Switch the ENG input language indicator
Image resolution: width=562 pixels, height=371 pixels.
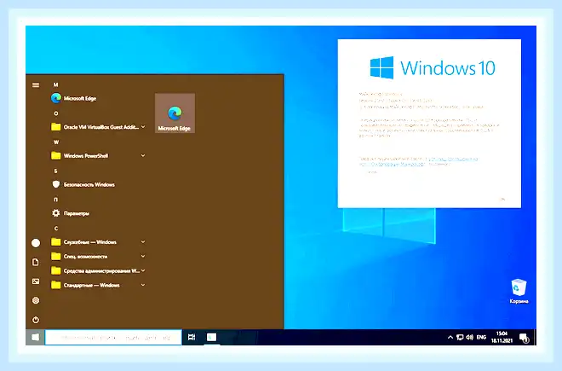point(481,337)
